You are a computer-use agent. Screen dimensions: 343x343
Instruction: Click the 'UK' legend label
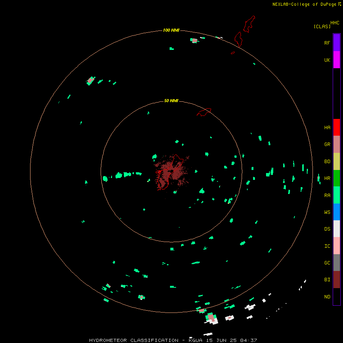click(327, 60)
